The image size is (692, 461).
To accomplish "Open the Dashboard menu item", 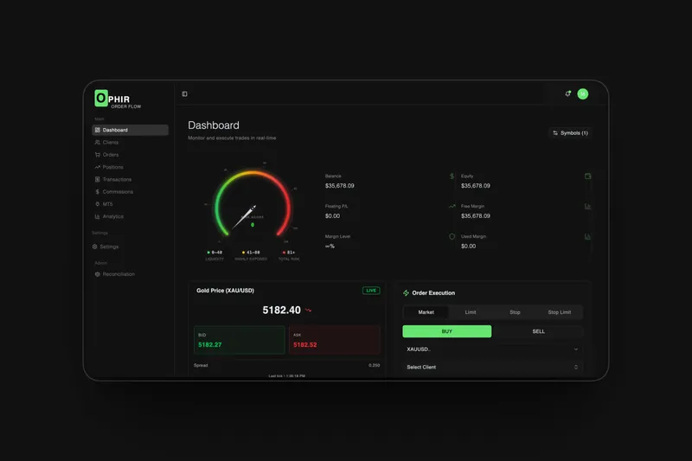I will pyautogui.click(x=131, y=130).
